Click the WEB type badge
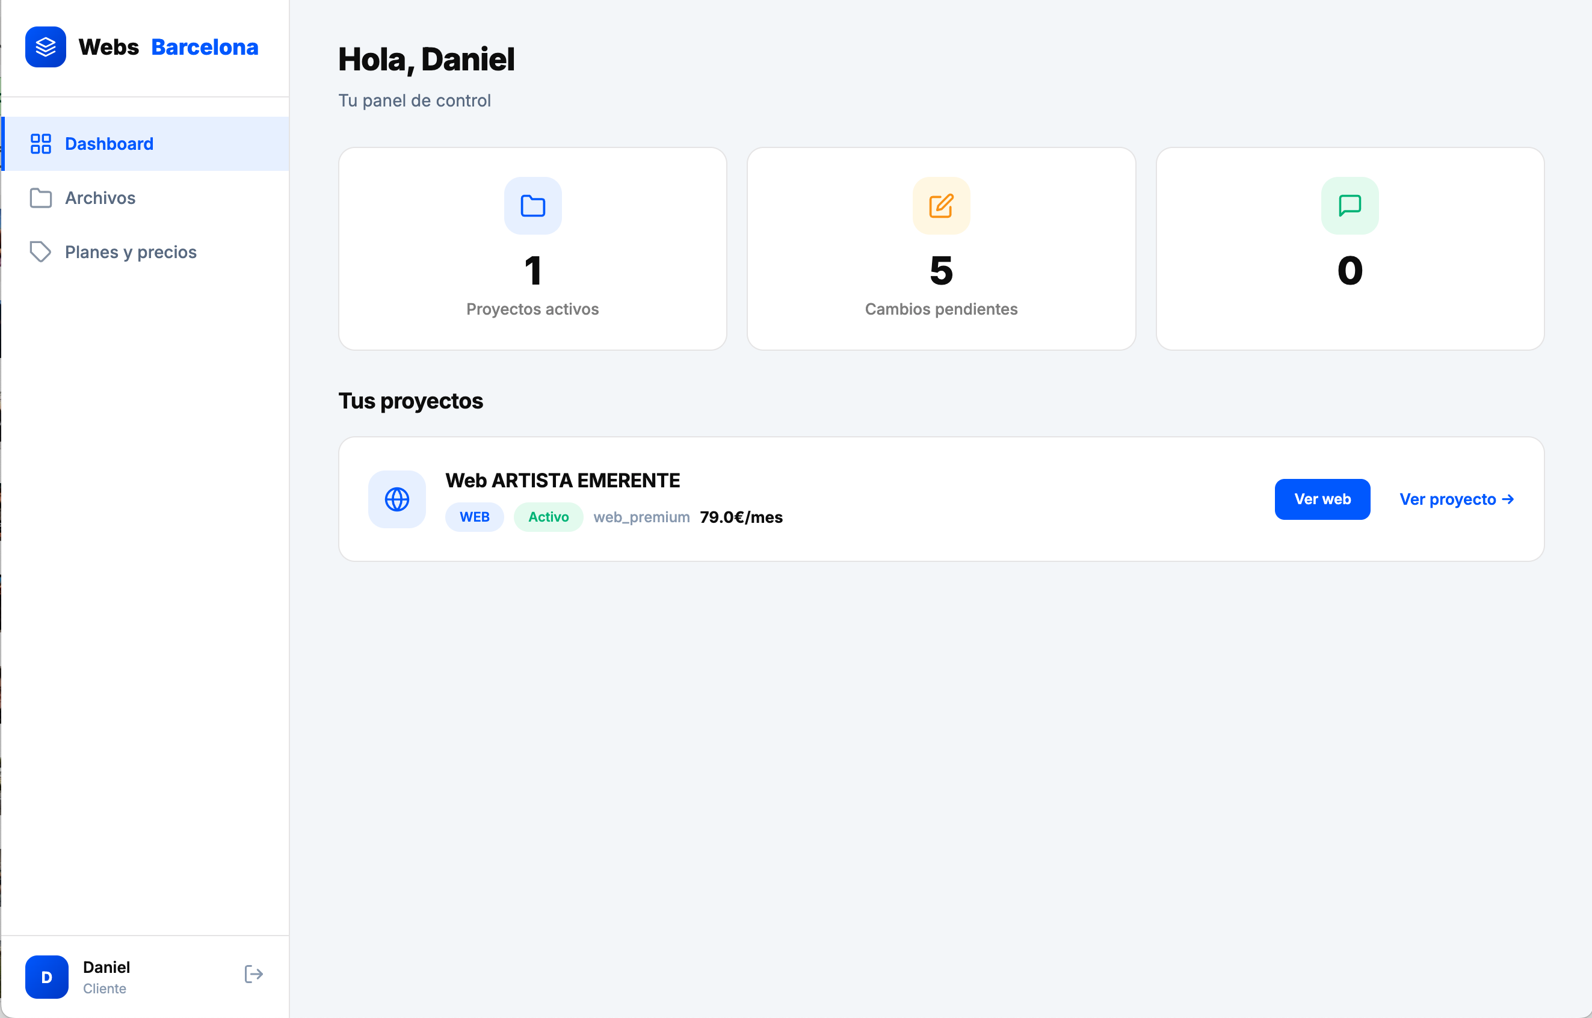Image resolution: width=1592 pixels, height=1018 pixels. (x=474, y=517)
